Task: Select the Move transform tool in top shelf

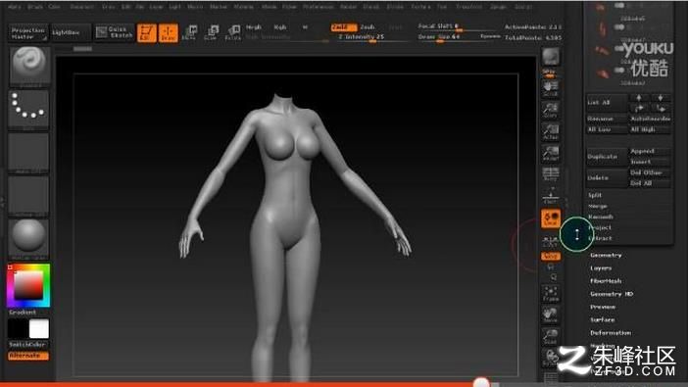Action: pyautogui.click(x=189, y=32)
